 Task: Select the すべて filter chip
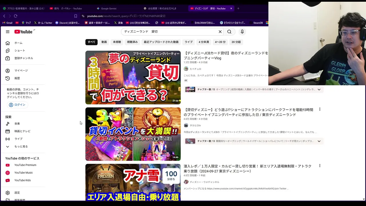click(91, 42)
